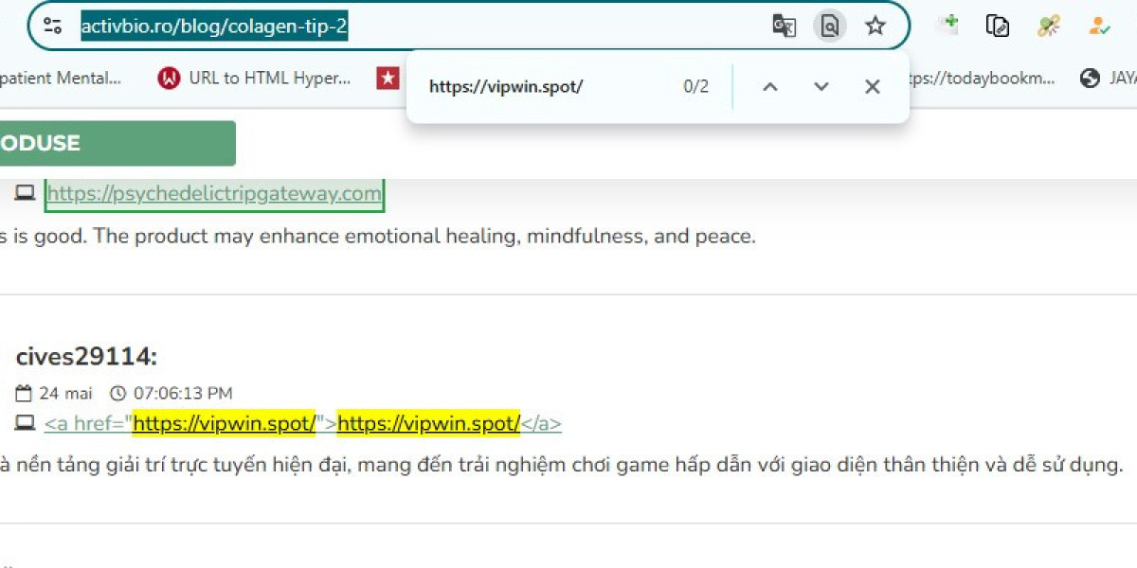Open the psychedelictripgateway.com link
This screenshot has height=568, width=1137.
point(214,194)
